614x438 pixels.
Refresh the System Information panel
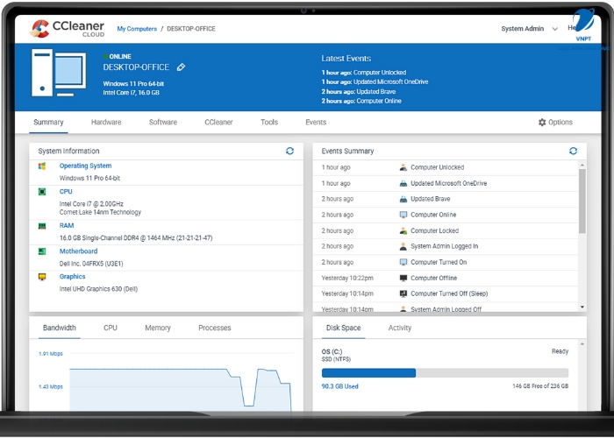tap(290, 151)
